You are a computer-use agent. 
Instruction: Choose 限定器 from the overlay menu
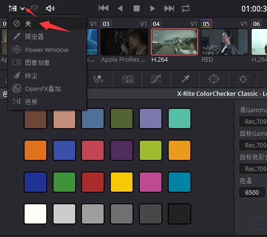click(47, 37)
